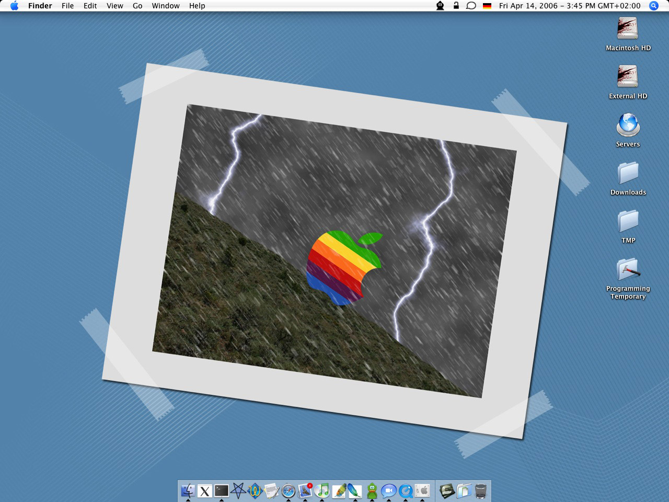This screenshot has height=502, width=669.
Task: Open the Window menu
Action: tap(166, 6)
